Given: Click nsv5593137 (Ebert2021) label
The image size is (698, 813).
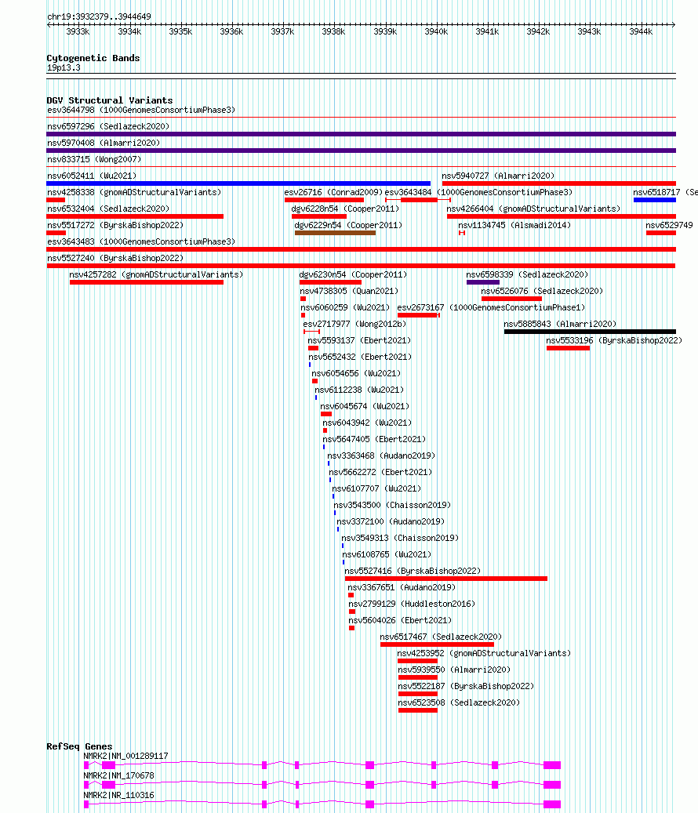Looking at the screenshot, I should pos(359,341).
